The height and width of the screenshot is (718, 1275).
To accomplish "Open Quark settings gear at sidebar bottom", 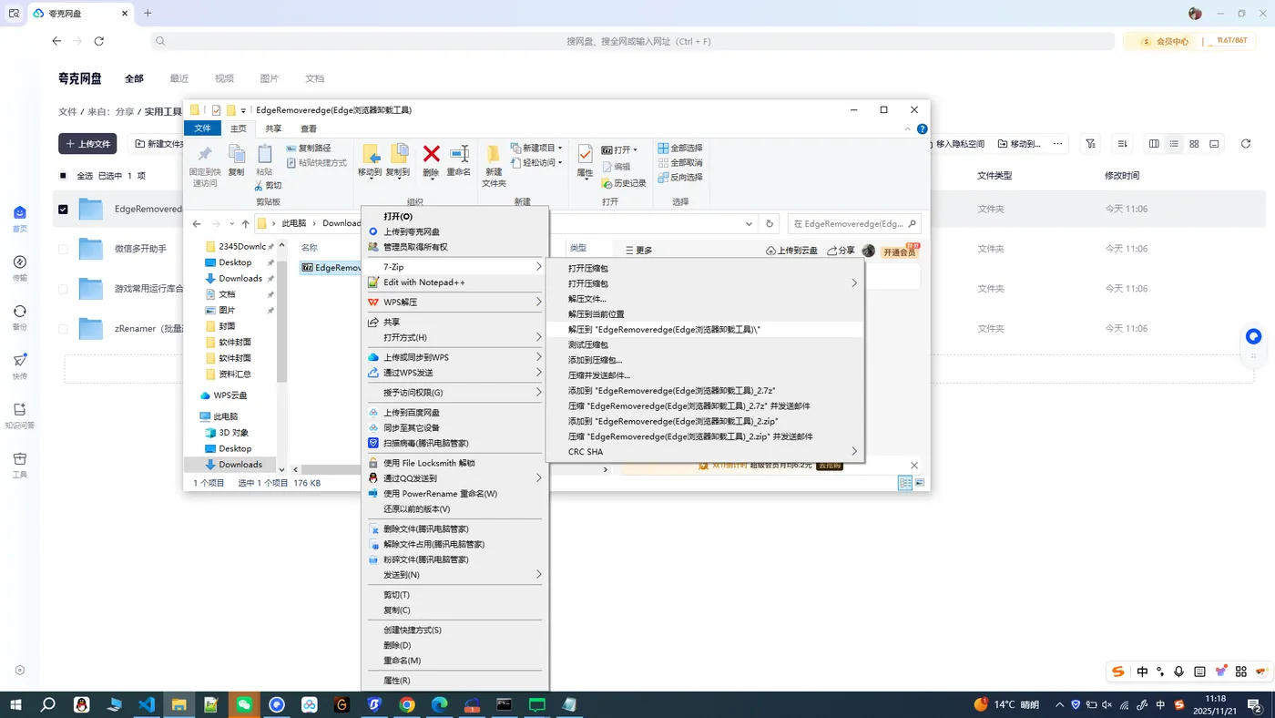I will 20,671.
